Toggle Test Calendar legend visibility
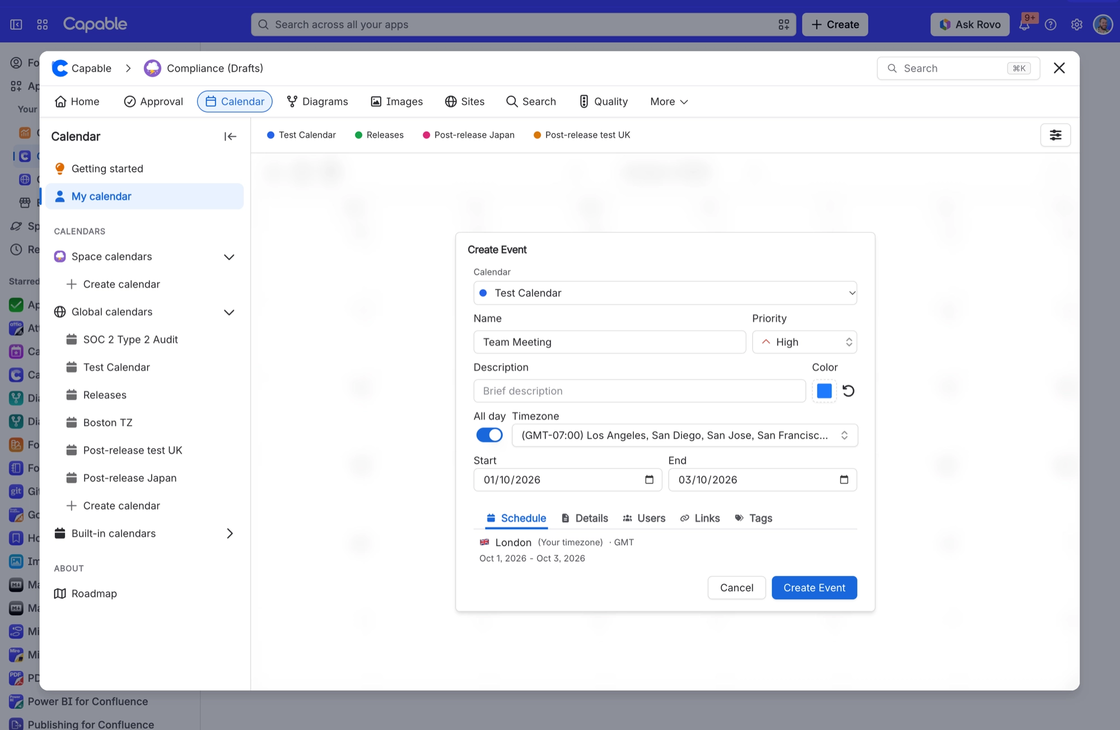1120x730 pixels. point(301,135)
